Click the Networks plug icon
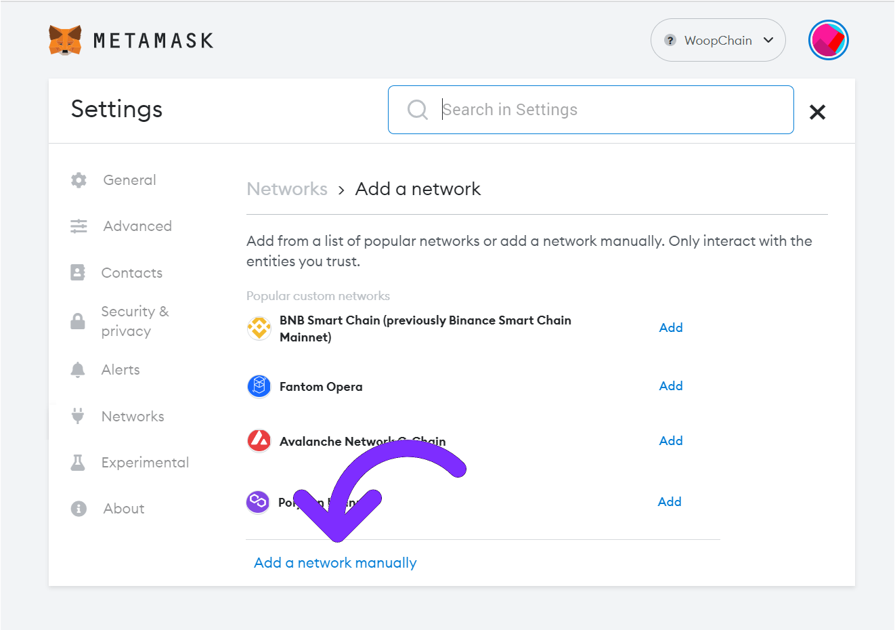Screen dimensions: 895x630 [x=78, y=416]
